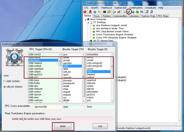Image resolution: width=184 pixels, height=132 pixels.
Task: Click the Binutils Target CPU scrollbar thumb
Action: (84, 77)
